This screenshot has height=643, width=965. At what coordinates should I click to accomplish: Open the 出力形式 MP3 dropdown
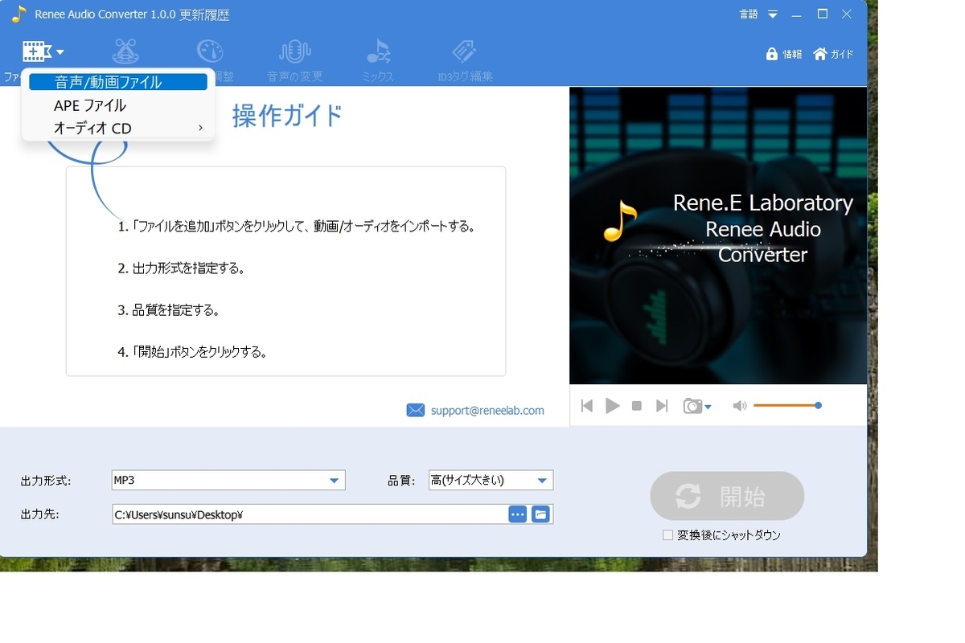[x=228, y=480]
